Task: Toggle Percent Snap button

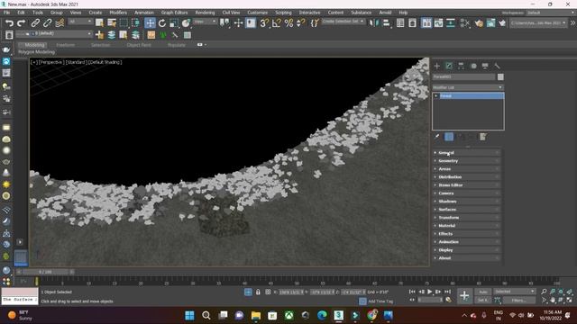Action: pyautogui.click(x=288, y=23)
